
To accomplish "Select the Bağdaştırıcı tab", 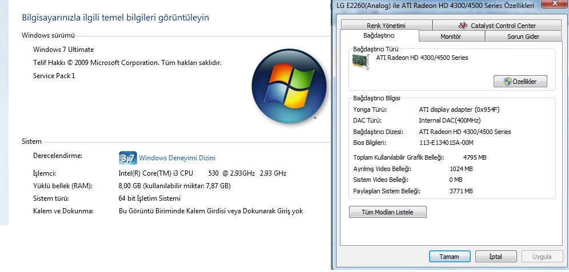I will pos(379,35).
